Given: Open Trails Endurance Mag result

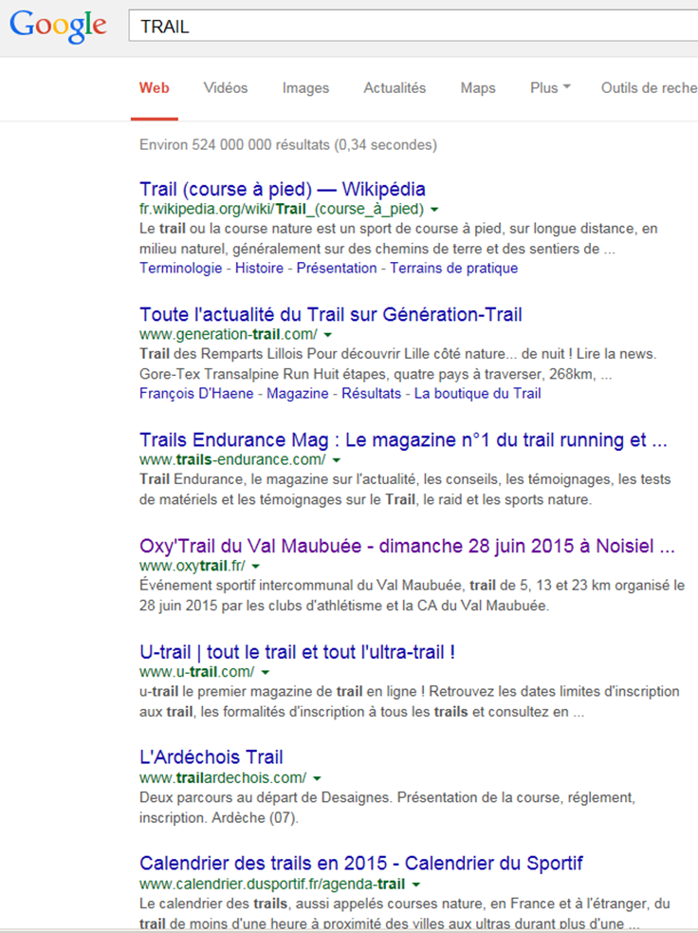Looking at the screenshot, I should [x=403, y=439].
